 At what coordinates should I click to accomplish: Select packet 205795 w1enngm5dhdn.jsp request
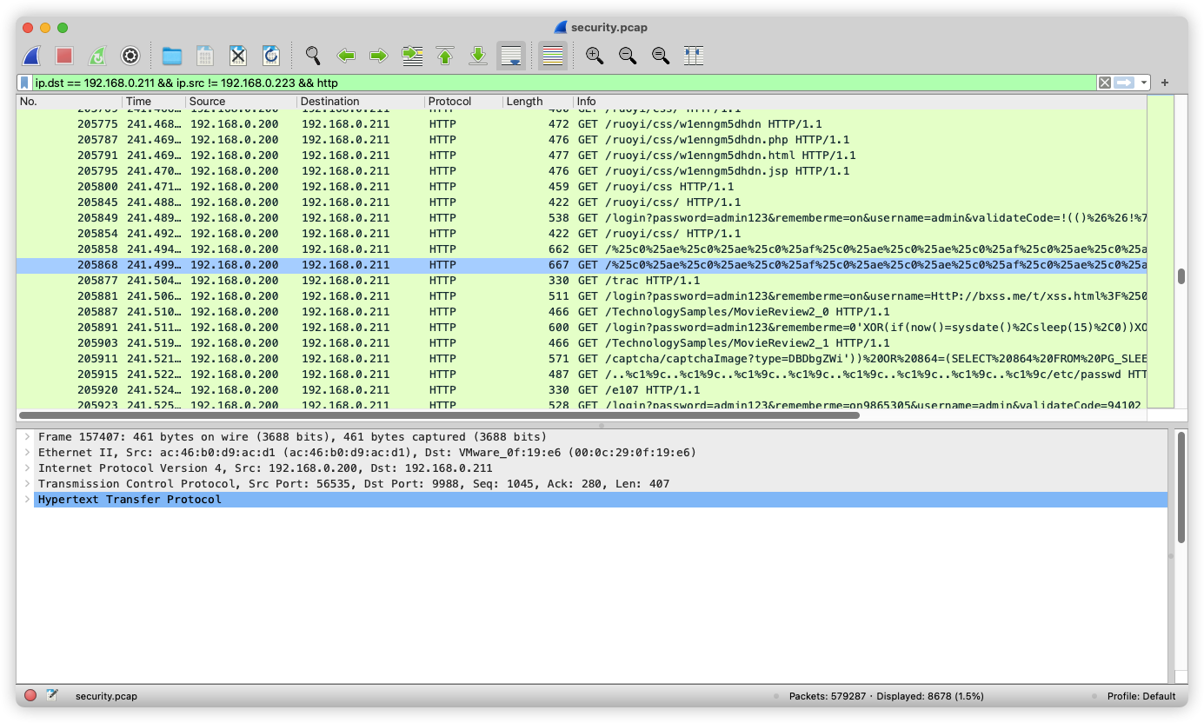click(582, 171)
